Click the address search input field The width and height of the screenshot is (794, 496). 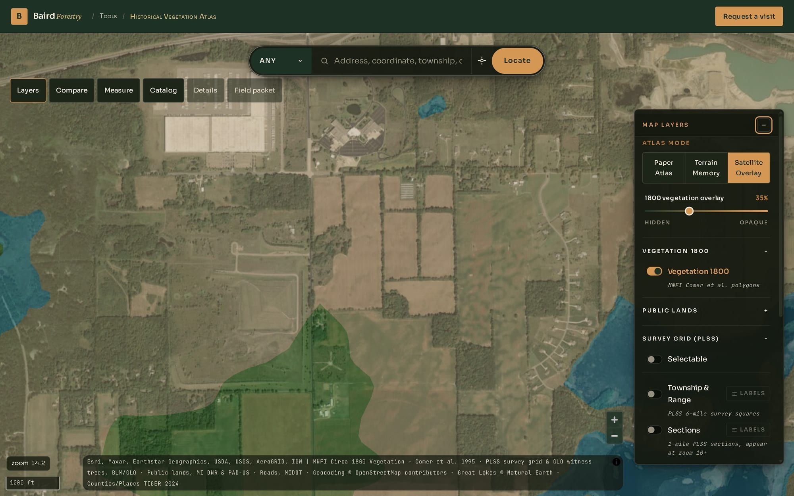pos(398,61)
